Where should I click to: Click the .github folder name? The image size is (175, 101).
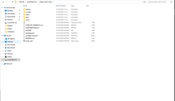point(28,9)
